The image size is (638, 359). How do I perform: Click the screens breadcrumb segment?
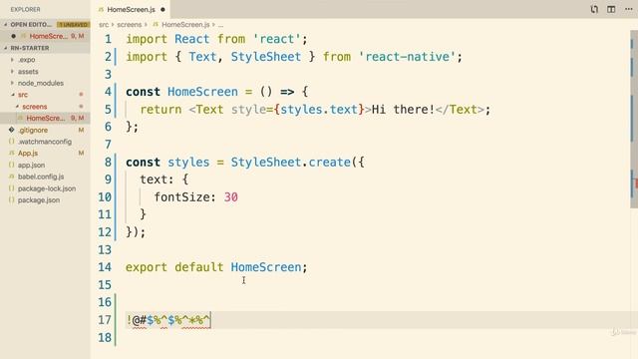[x=129, y=25]
